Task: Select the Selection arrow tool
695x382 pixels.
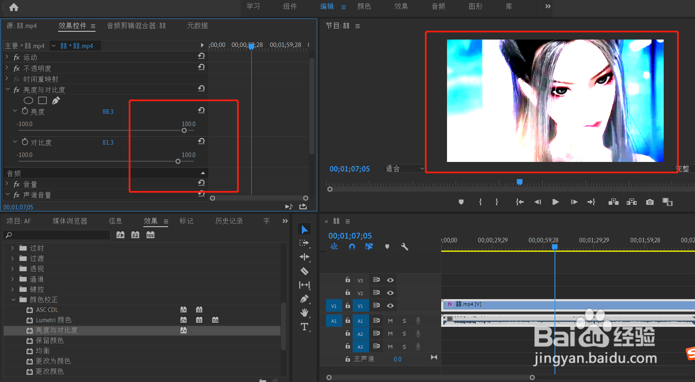Action: (x=304, y=230)
